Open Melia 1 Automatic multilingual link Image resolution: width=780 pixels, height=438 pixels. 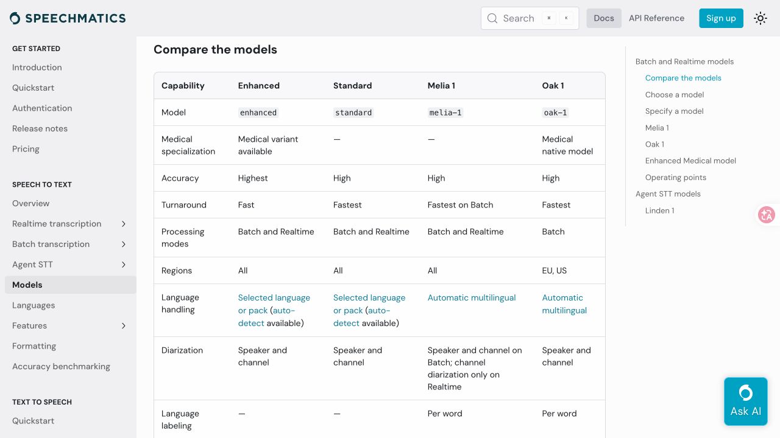[x=472, y=297]
